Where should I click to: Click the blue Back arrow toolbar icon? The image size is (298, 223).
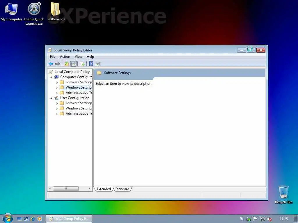click(51, 64)
